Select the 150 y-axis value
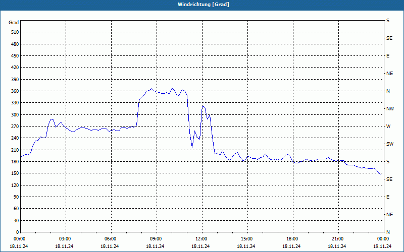The height and width of the screenshot is (252, 404). click(x=15, y=173)
